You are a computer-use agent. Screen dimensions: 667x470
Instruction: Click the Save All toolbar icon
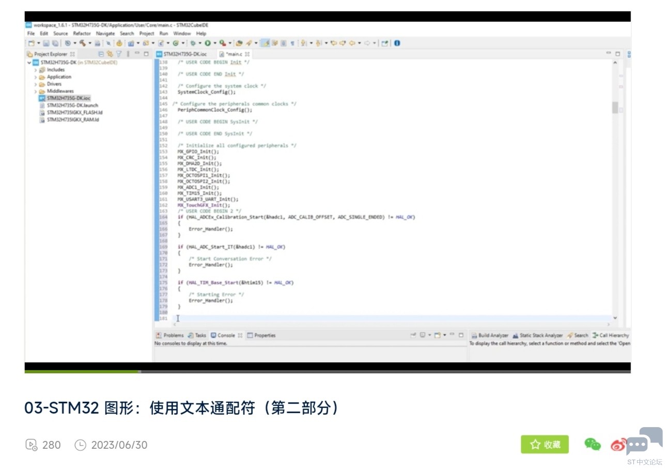point(54,43)
